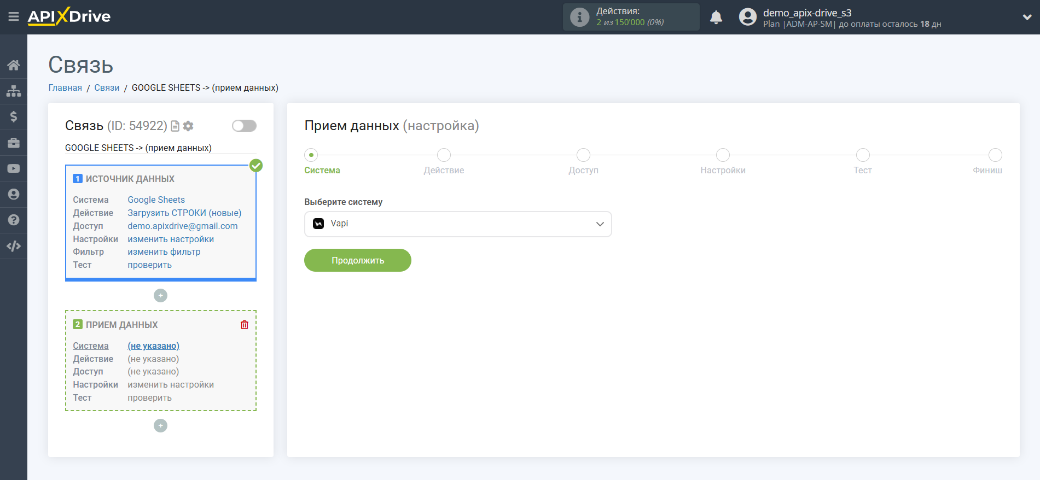Expand the account dropdown chevron
The height and width of the screenshot is (480, 1040).
point(1027,17)
